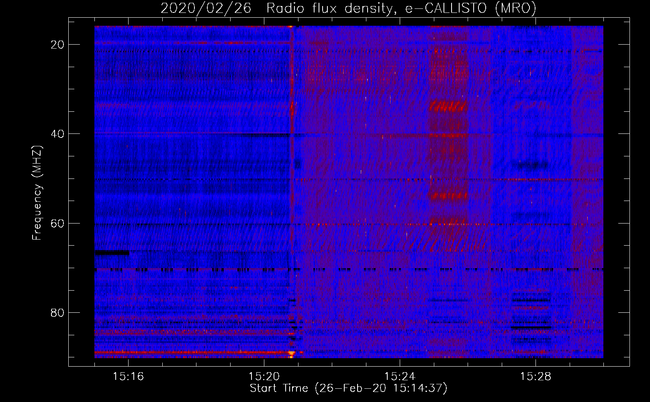Image resolution: width=650 pixels, height=402 pixels.
Task: Click the 15:24 time tick label
Action: coord(400,377)
